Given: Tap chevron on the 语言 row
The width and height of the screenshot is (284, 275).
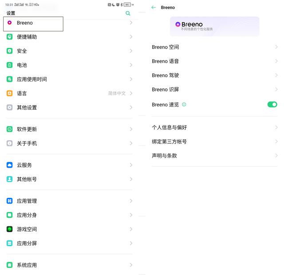Looking at the screenshot, I should coord(131,93).
